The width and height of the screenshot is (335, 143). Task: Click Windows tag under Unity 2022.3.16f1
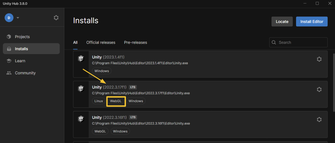pyautogui.click(x=120, y=131)
